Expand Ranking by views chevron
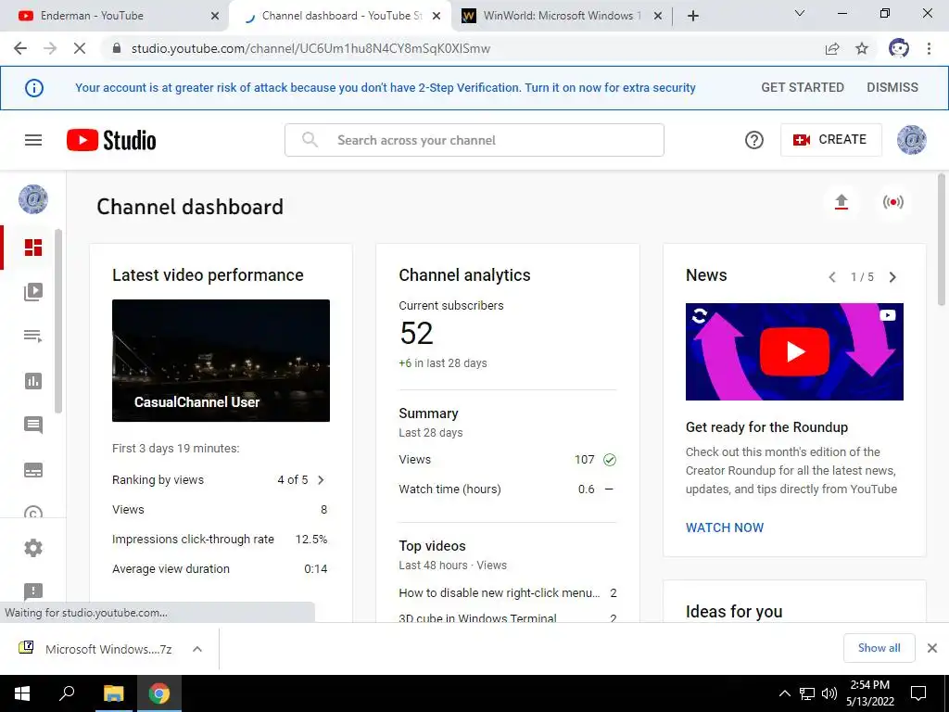This screenshot has width=949, height=712. [322, 480]
